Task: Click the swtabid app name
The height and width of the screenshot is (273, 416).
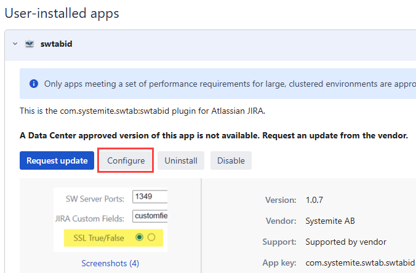Action: point(56,44)
